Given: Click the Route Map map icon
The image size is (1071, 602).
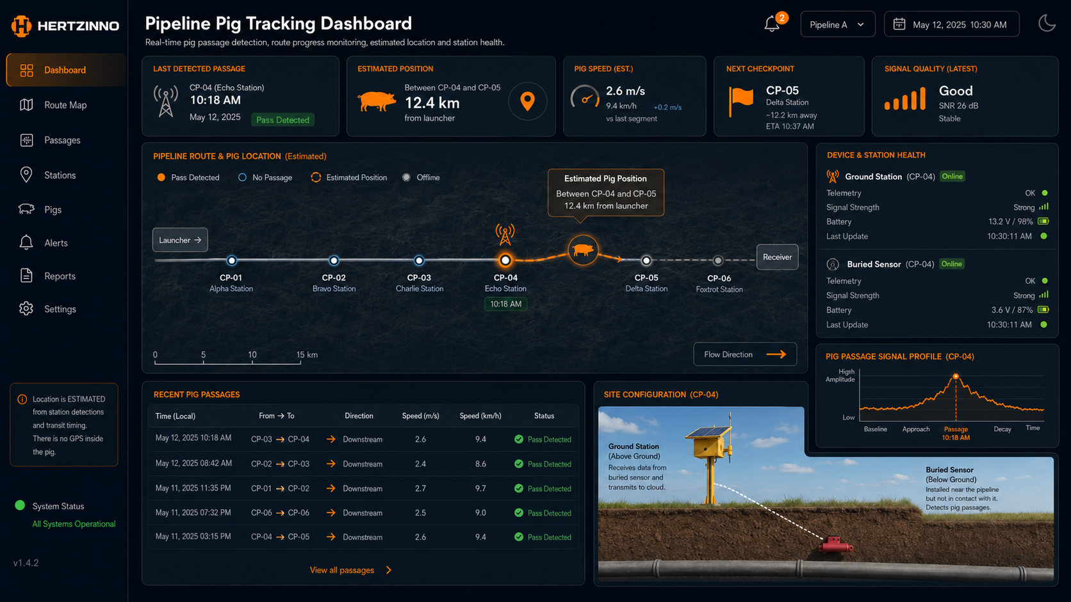Looking at the screenshot, I should pos(26,105).
